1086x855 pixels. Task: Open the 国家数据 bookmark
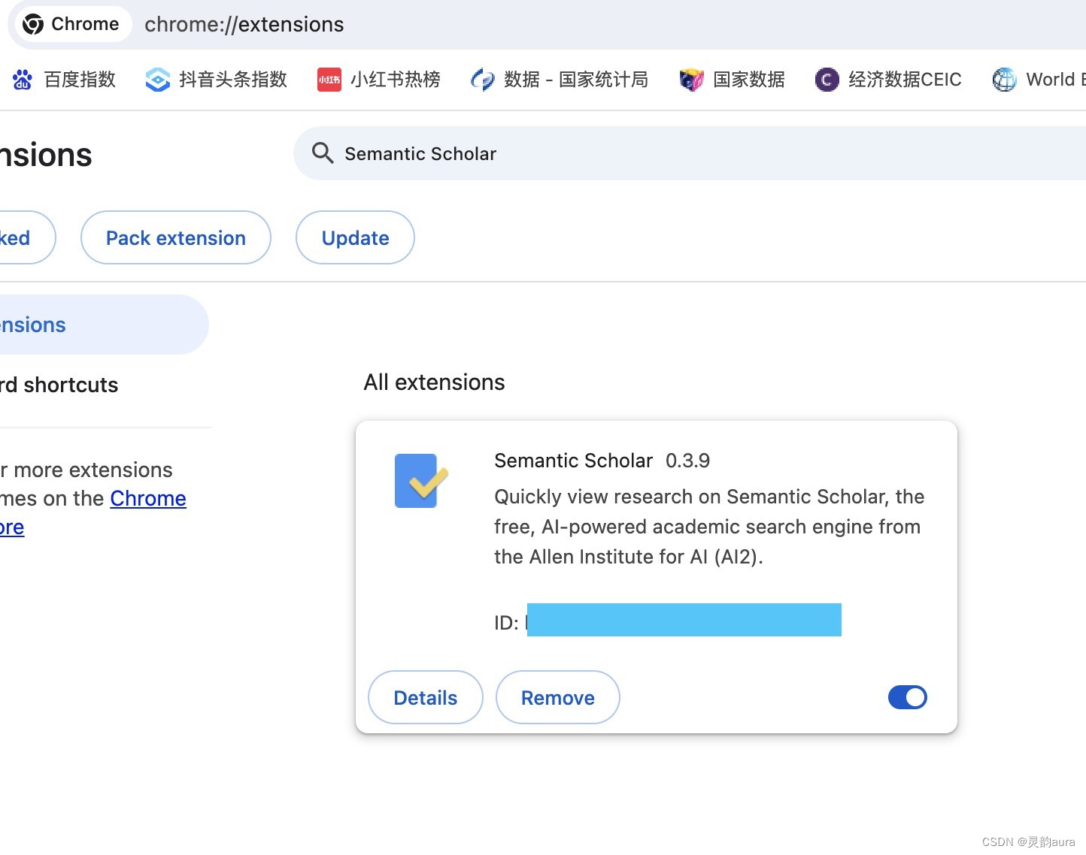[x=732, y=79]
